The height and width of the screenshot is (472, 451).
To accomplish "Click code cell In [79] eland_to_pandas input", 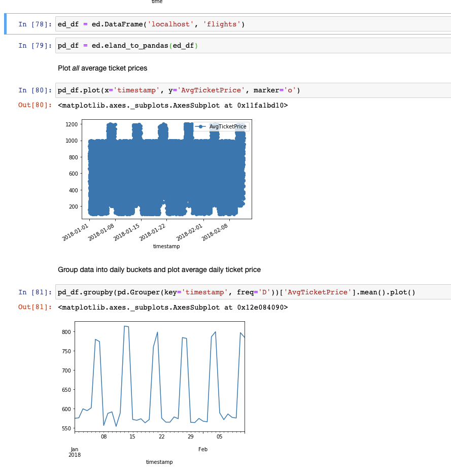I will click(253, 46).
